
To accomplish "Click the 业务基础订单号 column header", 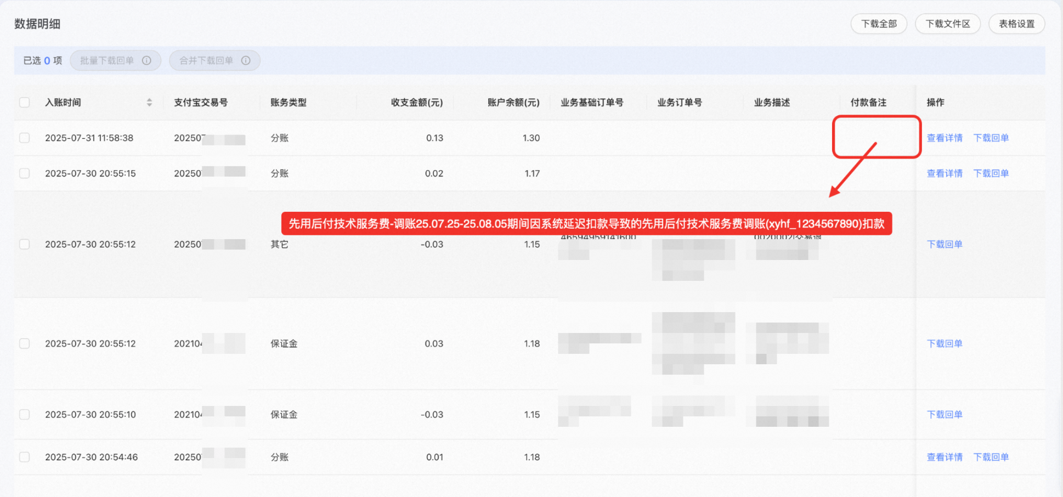I will [592, 103].
